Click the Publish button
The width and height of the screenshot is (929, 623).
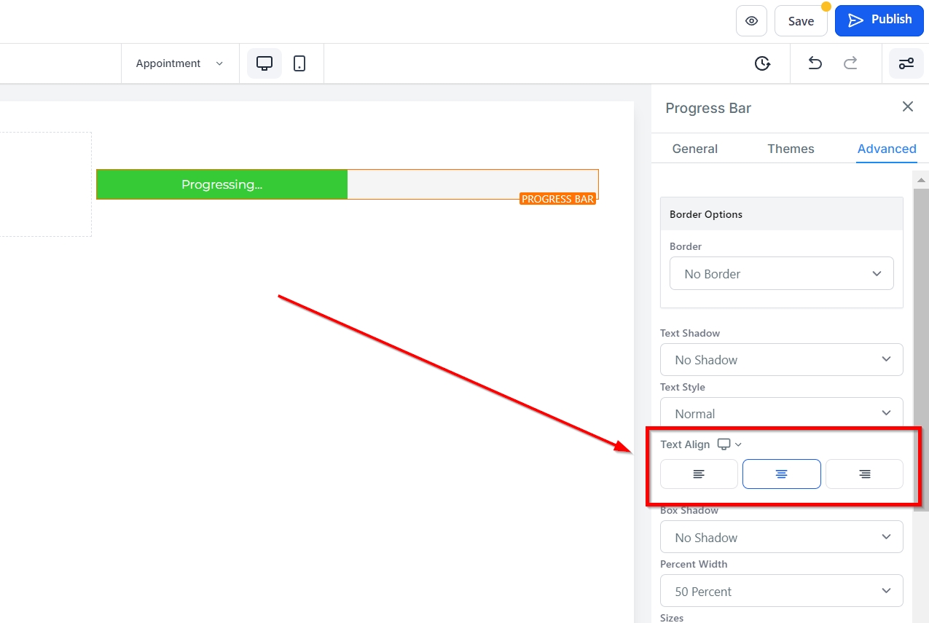tap(879, 20)
